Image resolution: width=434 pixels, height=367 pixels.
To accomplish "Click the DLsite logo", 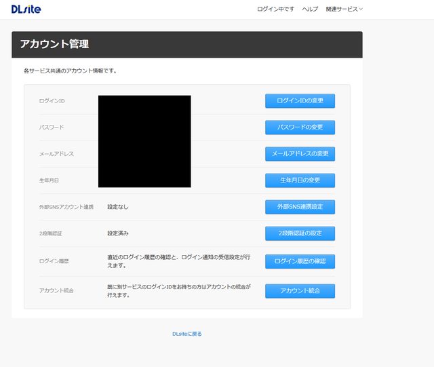I will pyautogui.click(x=26, y=9).
